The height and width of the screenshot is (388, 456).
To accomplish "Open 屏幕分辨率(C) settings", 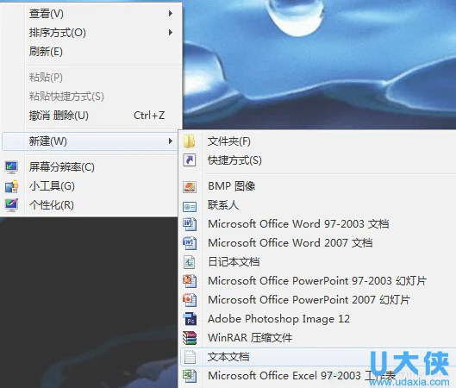I will pyautogui.click(x=90, y=167).
